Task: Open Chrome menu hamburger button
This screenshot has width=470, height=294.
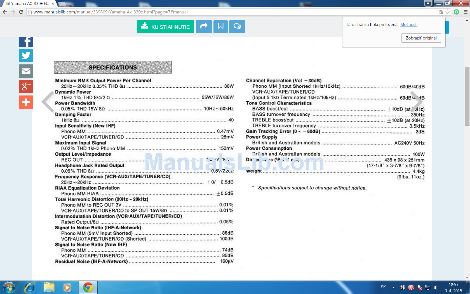Action: point(466,12)
